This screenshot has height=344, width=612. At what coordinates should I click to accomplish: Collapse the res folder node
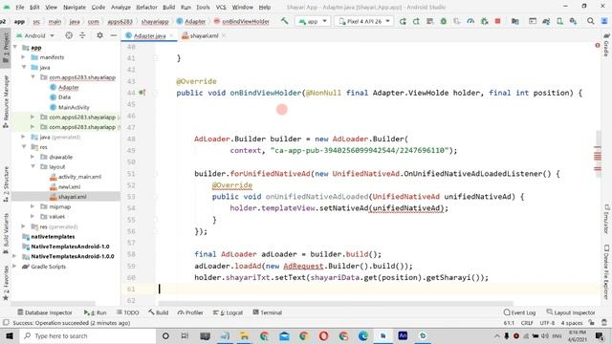23,147
